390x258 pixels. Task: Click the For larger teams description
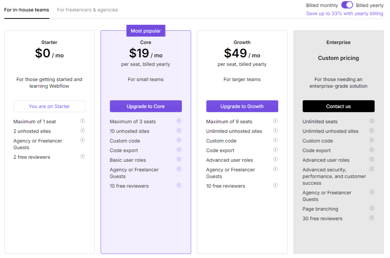[242, 80]
